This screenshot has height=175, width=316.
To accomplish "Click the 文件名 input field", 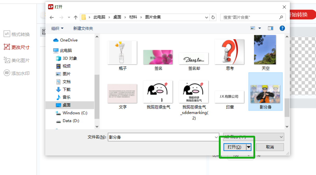I will [x=163, y=137].
